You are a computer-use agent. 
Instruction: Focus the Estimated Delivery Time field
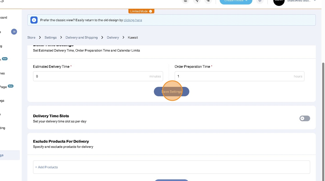pyautogui.click(x=98, y=76)
